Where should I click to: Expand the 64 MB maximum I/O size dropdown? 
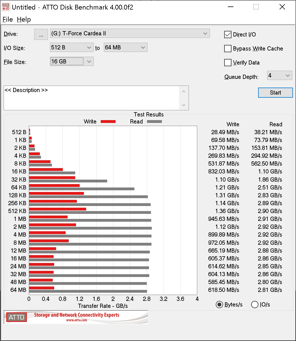(x=125, y=47)
